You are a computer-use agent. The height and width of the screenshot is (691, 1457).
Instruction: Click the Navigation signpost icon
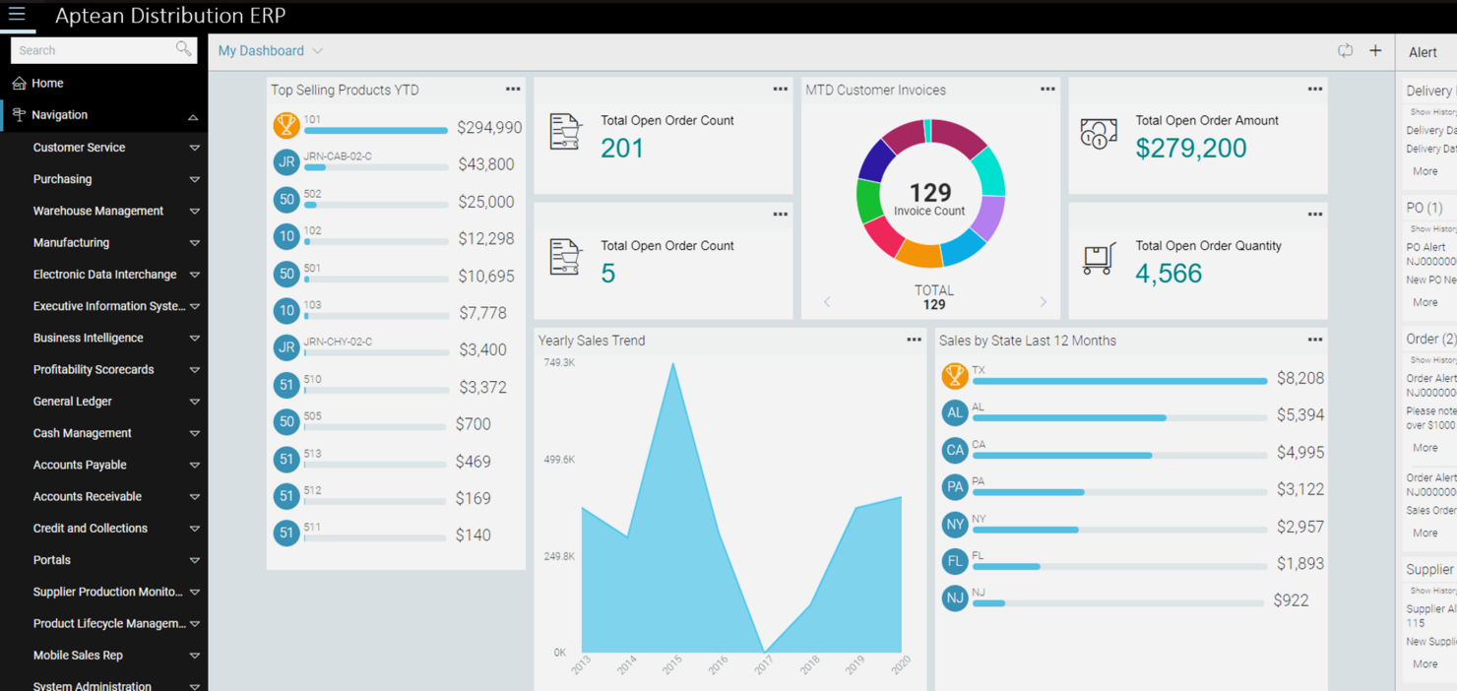click(x=19, y=115)
